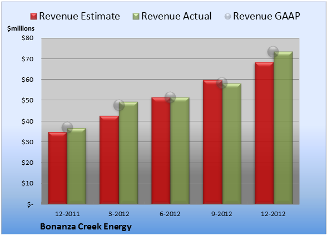The width and height of the screenshot is (327, 235).
Task: Select the Revenue GAAP legend label
Action: pos(266,16)
